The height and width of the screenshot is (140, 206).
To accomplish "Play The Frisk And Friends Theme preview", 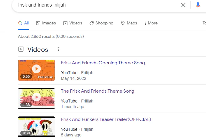I will pyautogui.click(x=36, y=97).
